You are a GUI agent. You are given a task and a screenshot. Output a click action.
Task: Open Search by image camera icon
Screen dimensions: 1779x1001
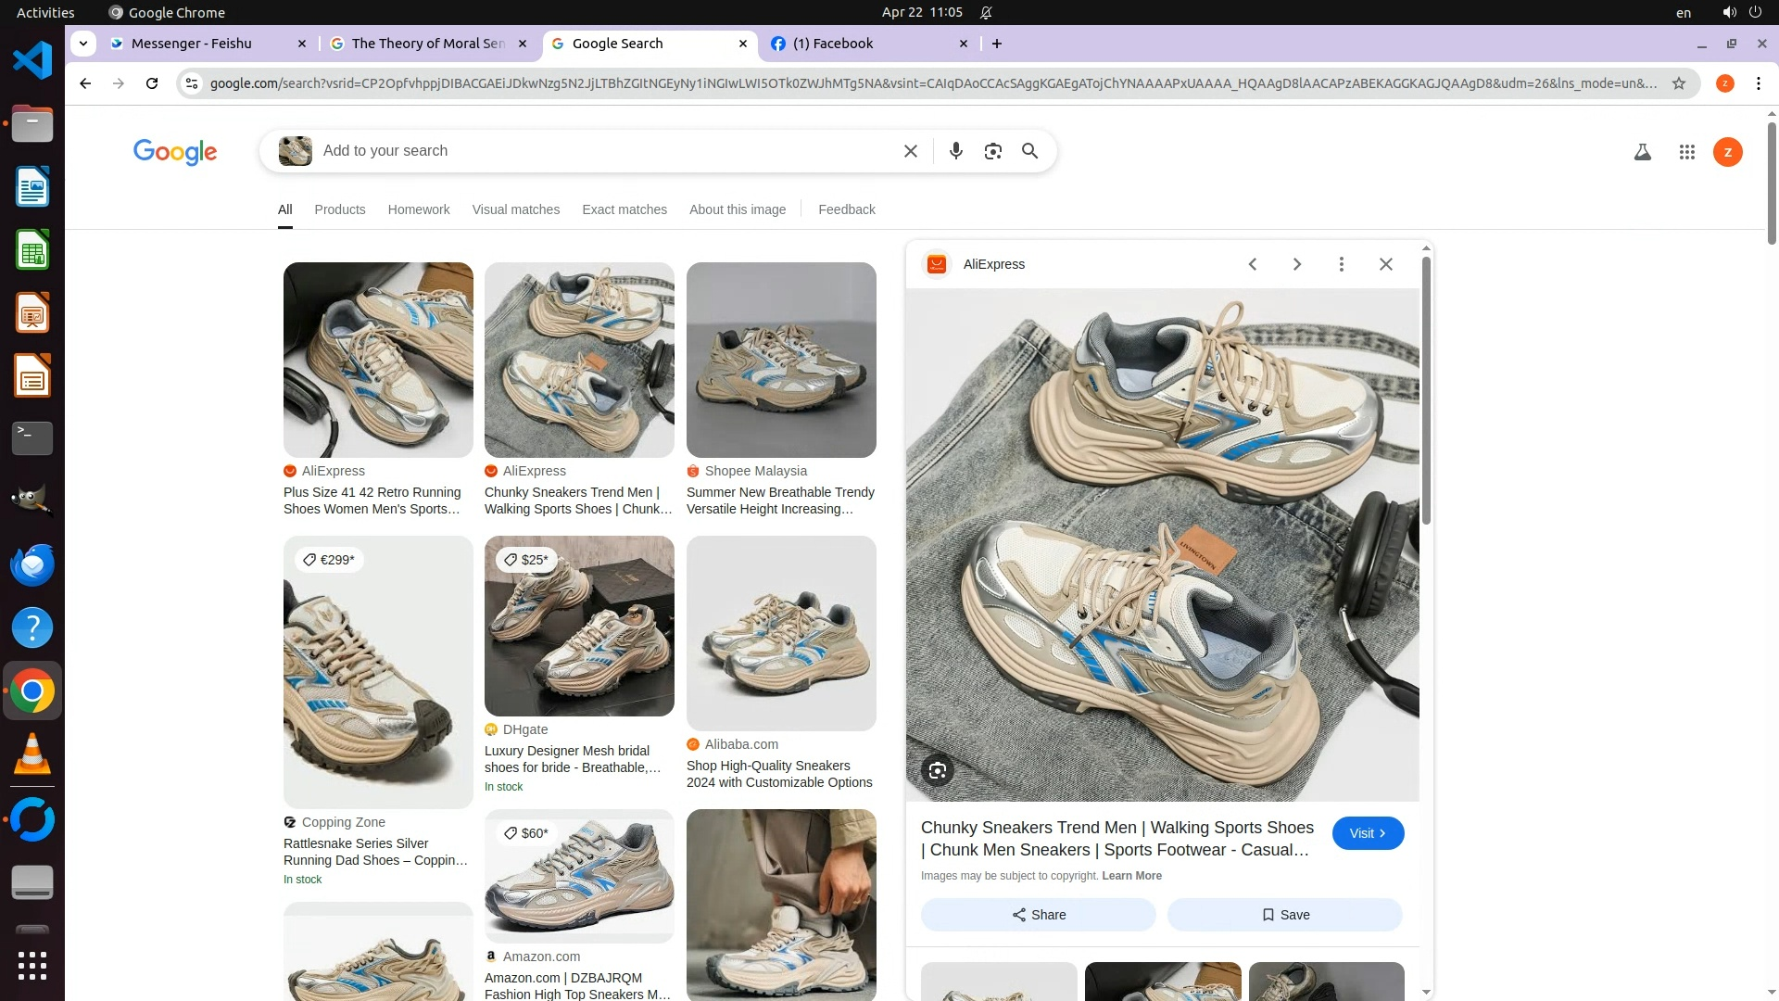pyautogui.click(x=992, y=151)
